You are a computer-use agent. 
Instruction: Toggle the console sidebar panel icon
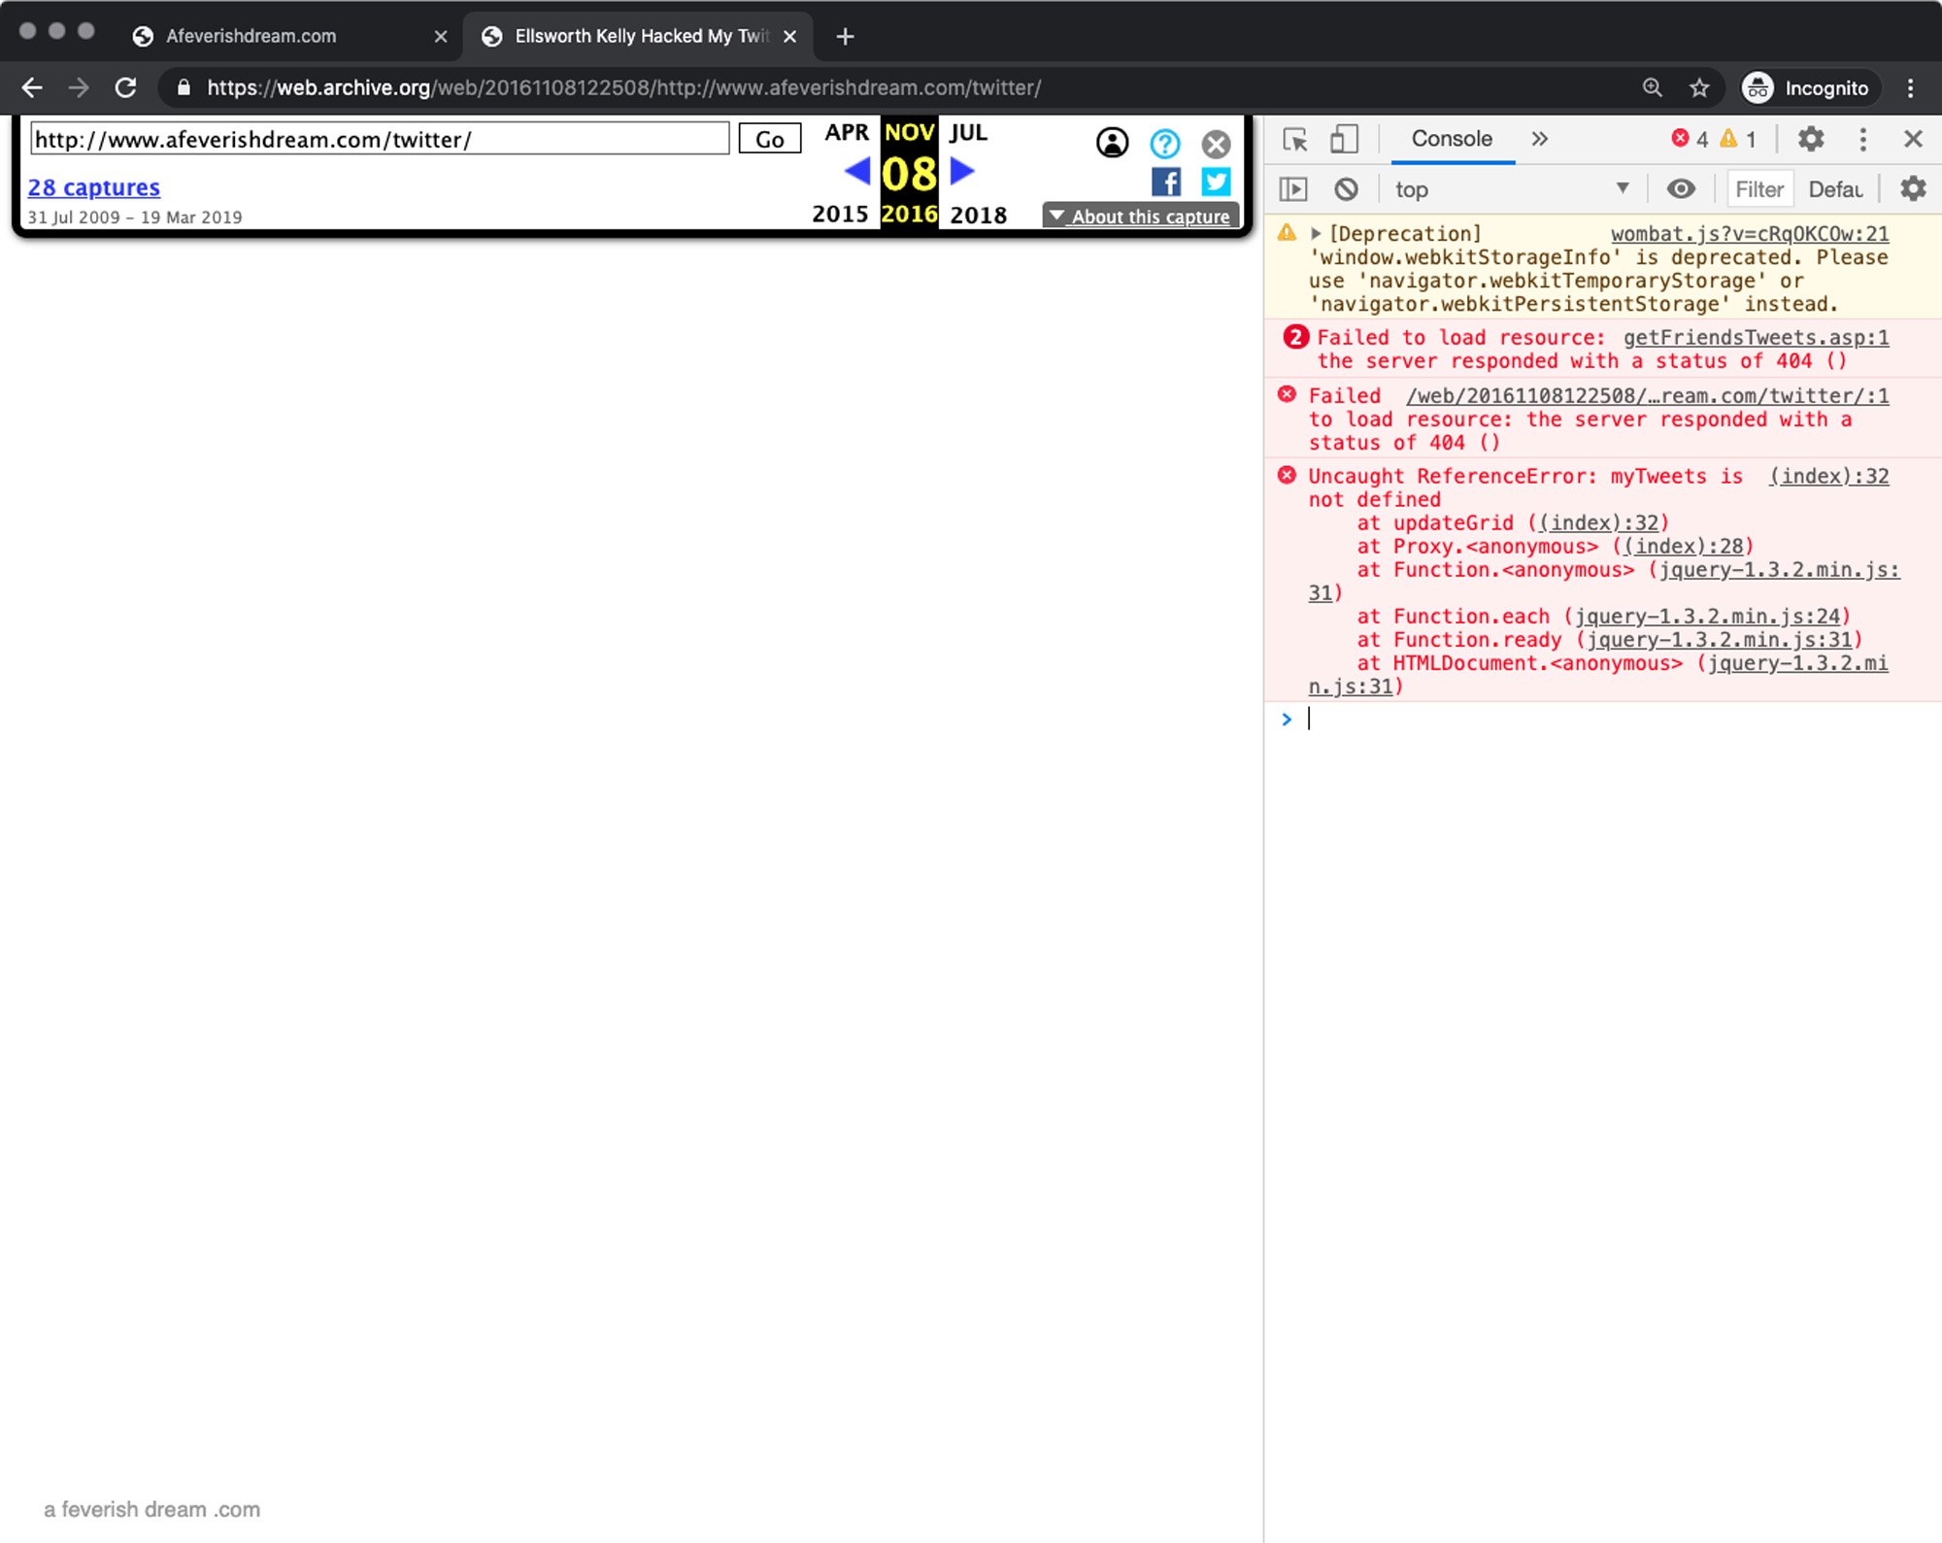(1293, 189)
